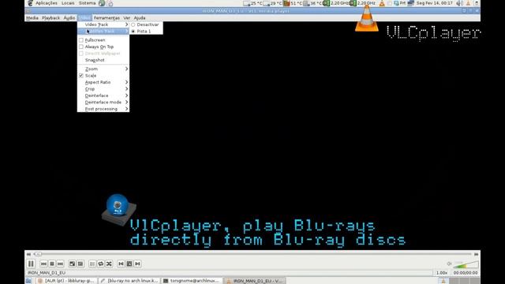This screenshot has height=284, width=505.
Task: Open GNOME Locais menu
Action: [x=68, y=3]
